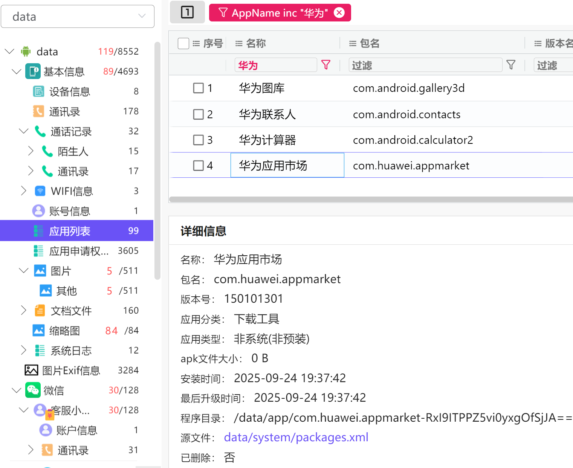Click the horizontal scrollbar under the table
This screenshot has width=573, height=468.
point(371,199)
